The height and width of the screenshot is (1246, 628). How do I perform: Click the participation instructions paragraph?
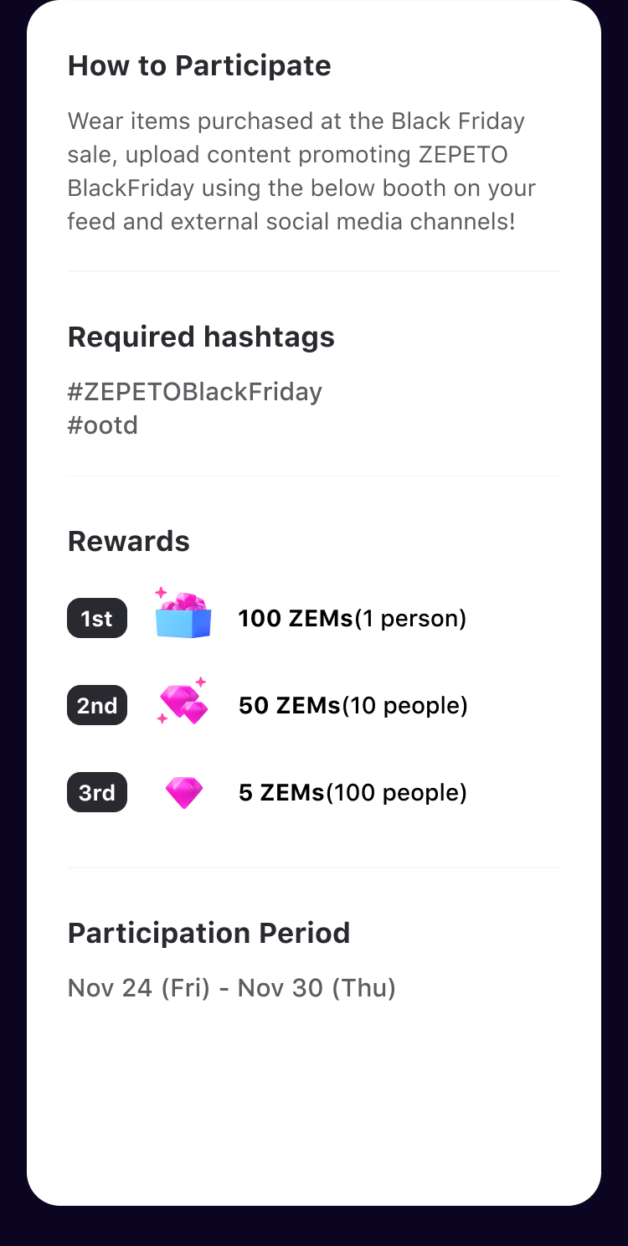(x=301, y=171)
